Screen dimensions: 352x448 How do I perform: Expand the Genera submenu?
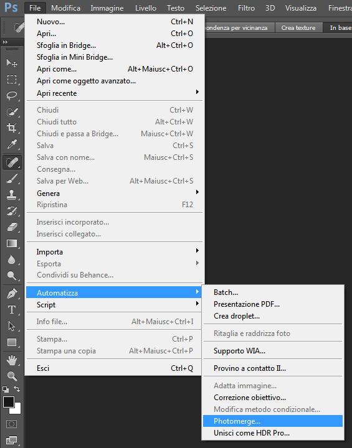pyautogui.click(x=115, y=193)
